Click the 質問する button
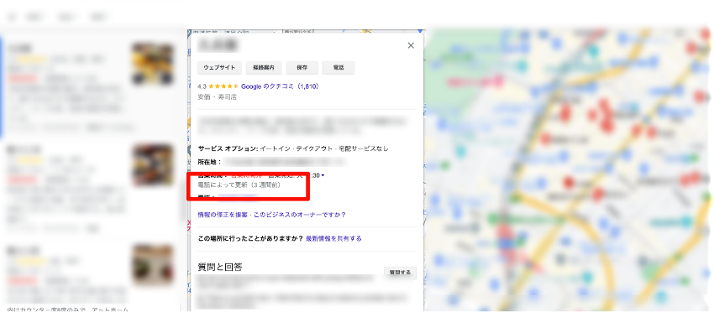Image resolution: width=714 pixels, height=312 pixels. 400,273
